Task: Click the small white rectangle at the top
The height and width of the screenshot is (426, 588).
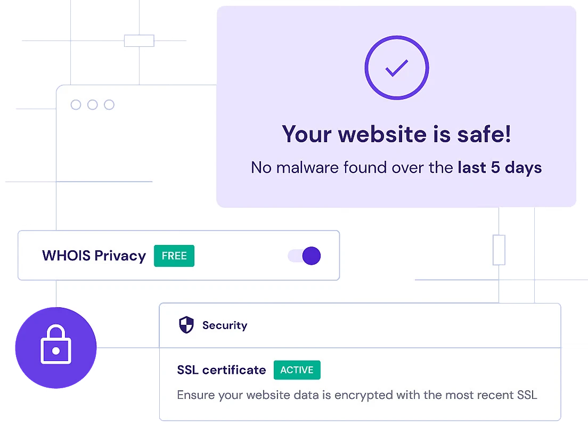Action: pos(140,41)
